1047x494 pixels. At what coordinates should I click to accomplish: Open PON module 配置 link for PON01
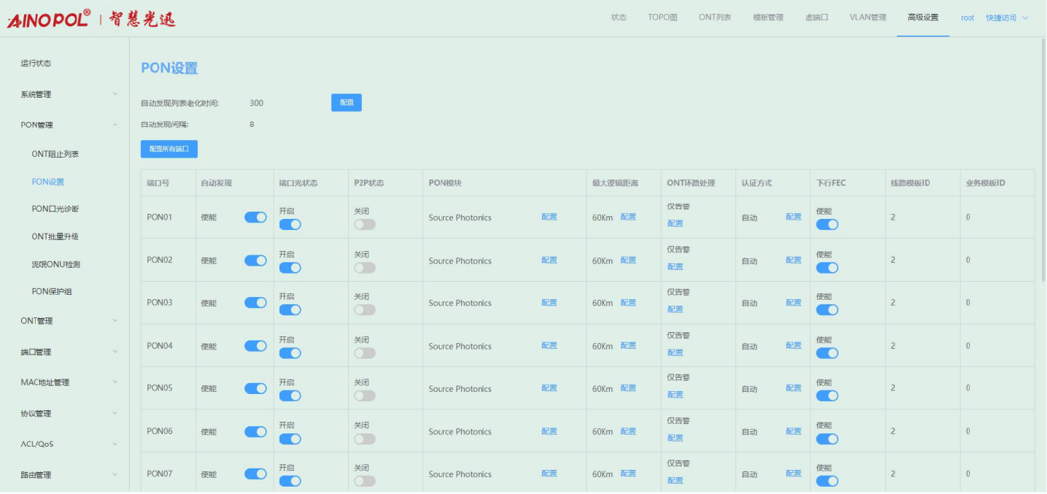point(549,217)
